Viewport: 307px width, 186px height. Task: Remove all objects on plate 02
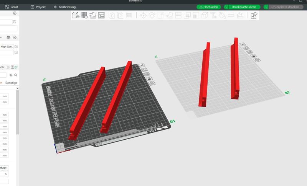(243, 44)
